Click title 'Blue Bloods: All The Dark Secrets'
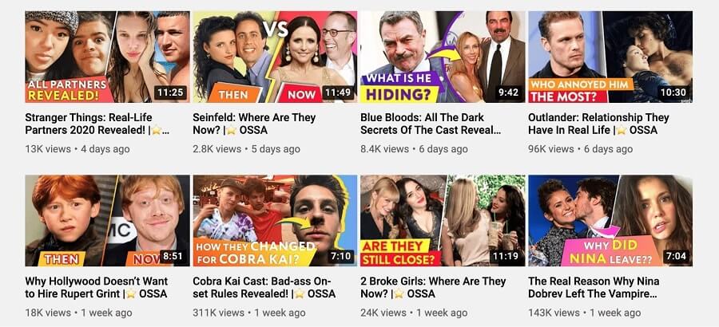 tap(431, 124)
